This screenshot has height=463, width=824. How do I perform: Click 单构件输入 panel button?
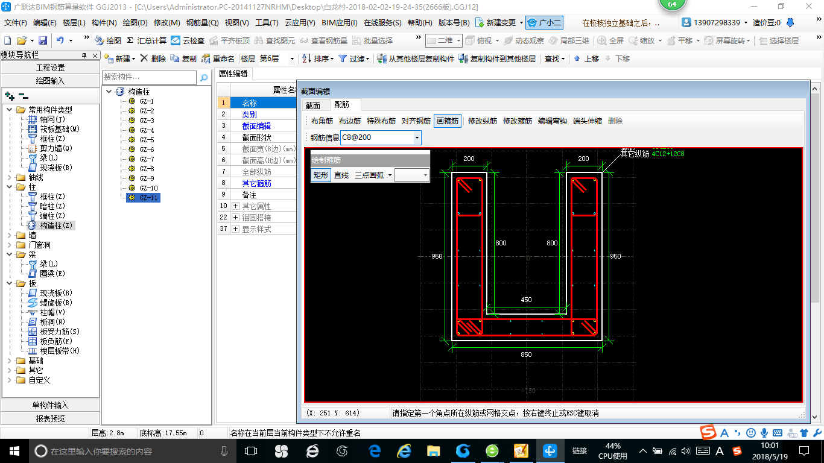(x=51, y=405)
